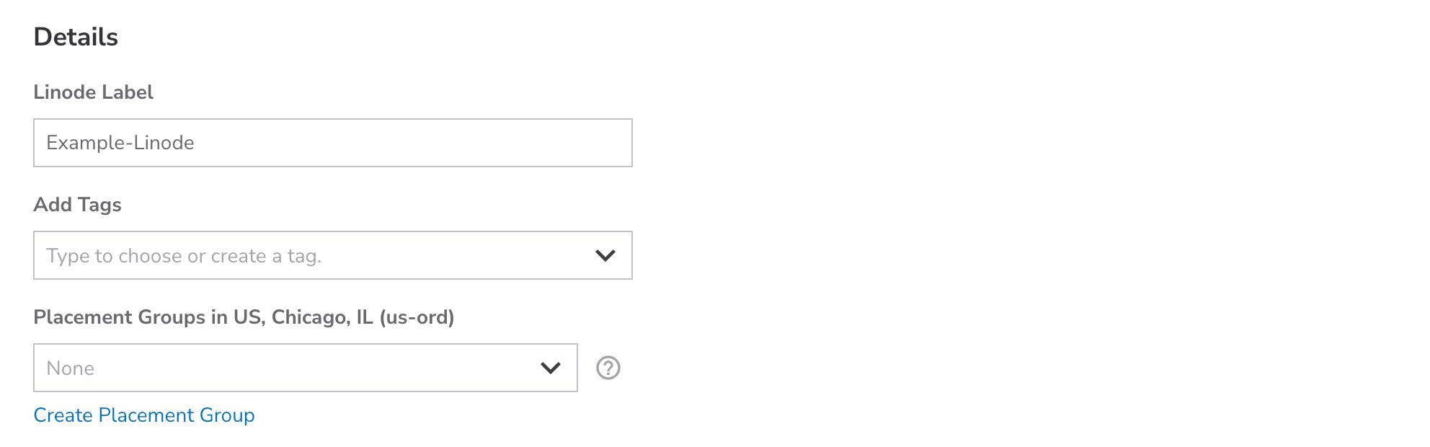Click the word 'Tags' in the Add Tags label

tap(100, 205)
